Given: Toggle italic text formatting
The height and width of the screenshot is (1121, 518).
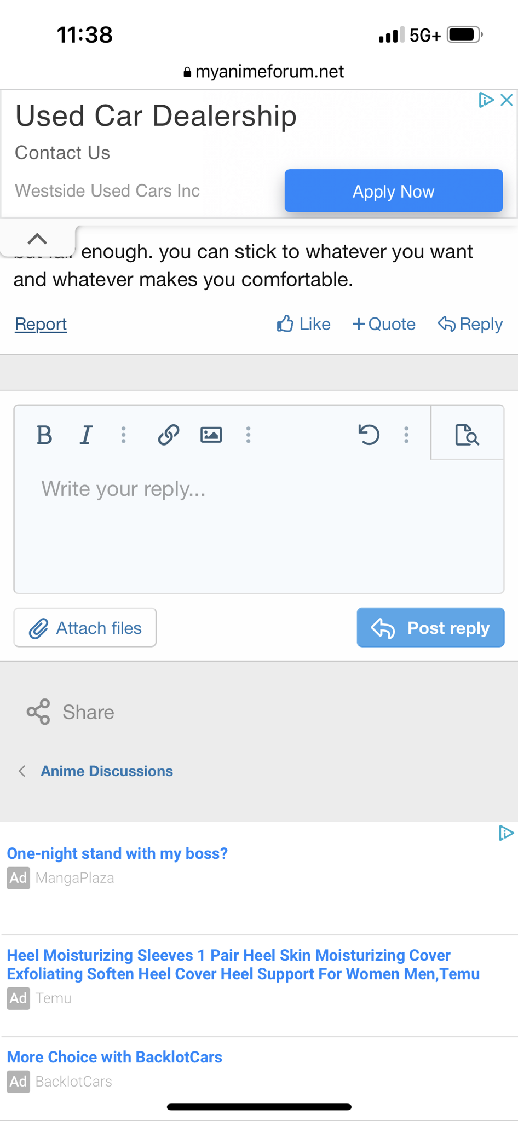Looking at the screenshot, I should 86,435.
